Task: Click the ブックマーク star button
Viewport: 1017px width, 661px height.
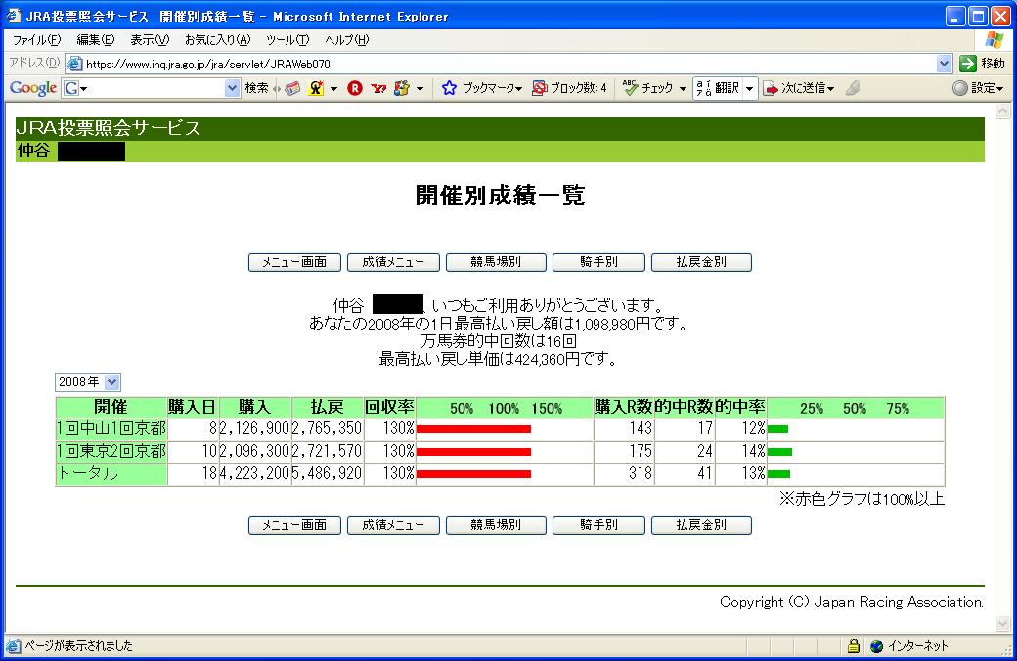Action: [x=481, y=88]
